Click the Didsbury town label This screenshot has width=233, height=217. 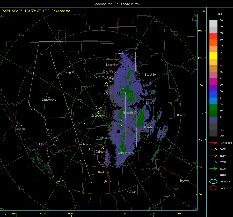point(98,116)
